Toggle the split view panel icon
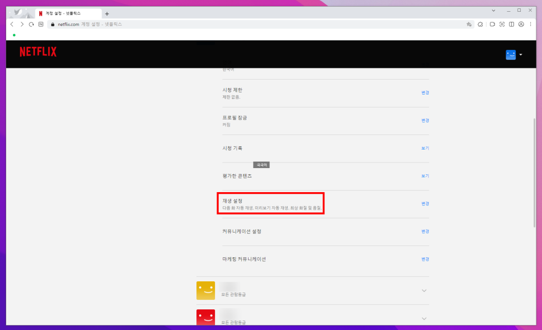Screen dimensions: 542x330 pos(512,24)
